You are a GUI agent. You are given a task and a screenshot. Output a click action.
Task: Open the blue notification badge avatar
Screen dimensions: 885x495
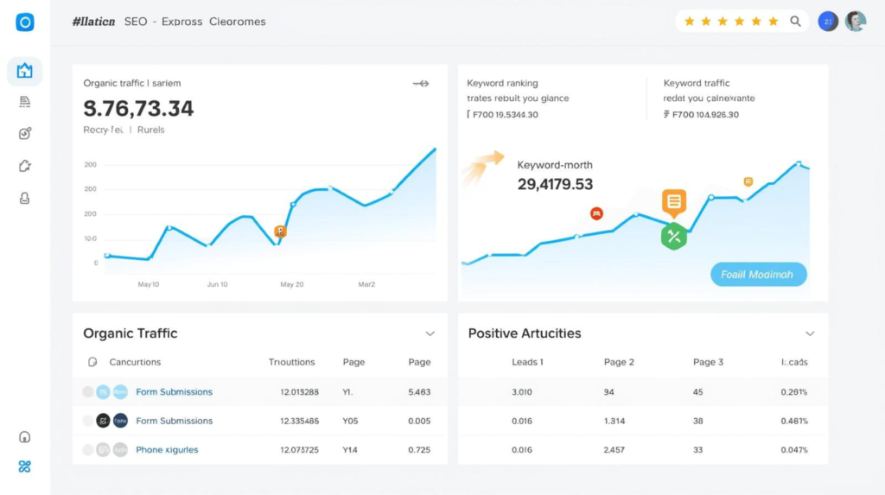click(828, 22)
